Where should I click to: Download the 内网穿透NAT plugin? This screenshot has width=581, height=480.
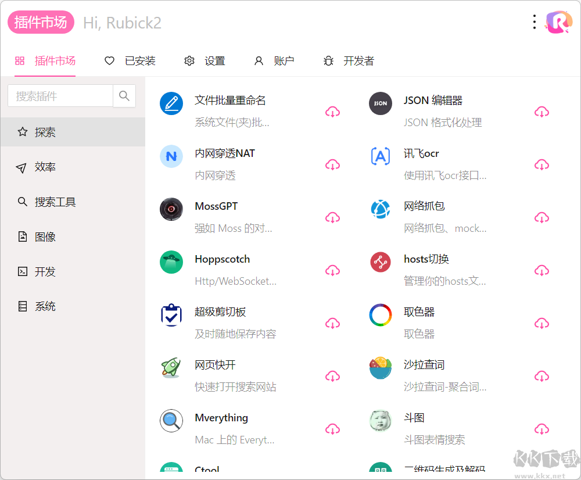pyautogui.click(x=332, y=164)
